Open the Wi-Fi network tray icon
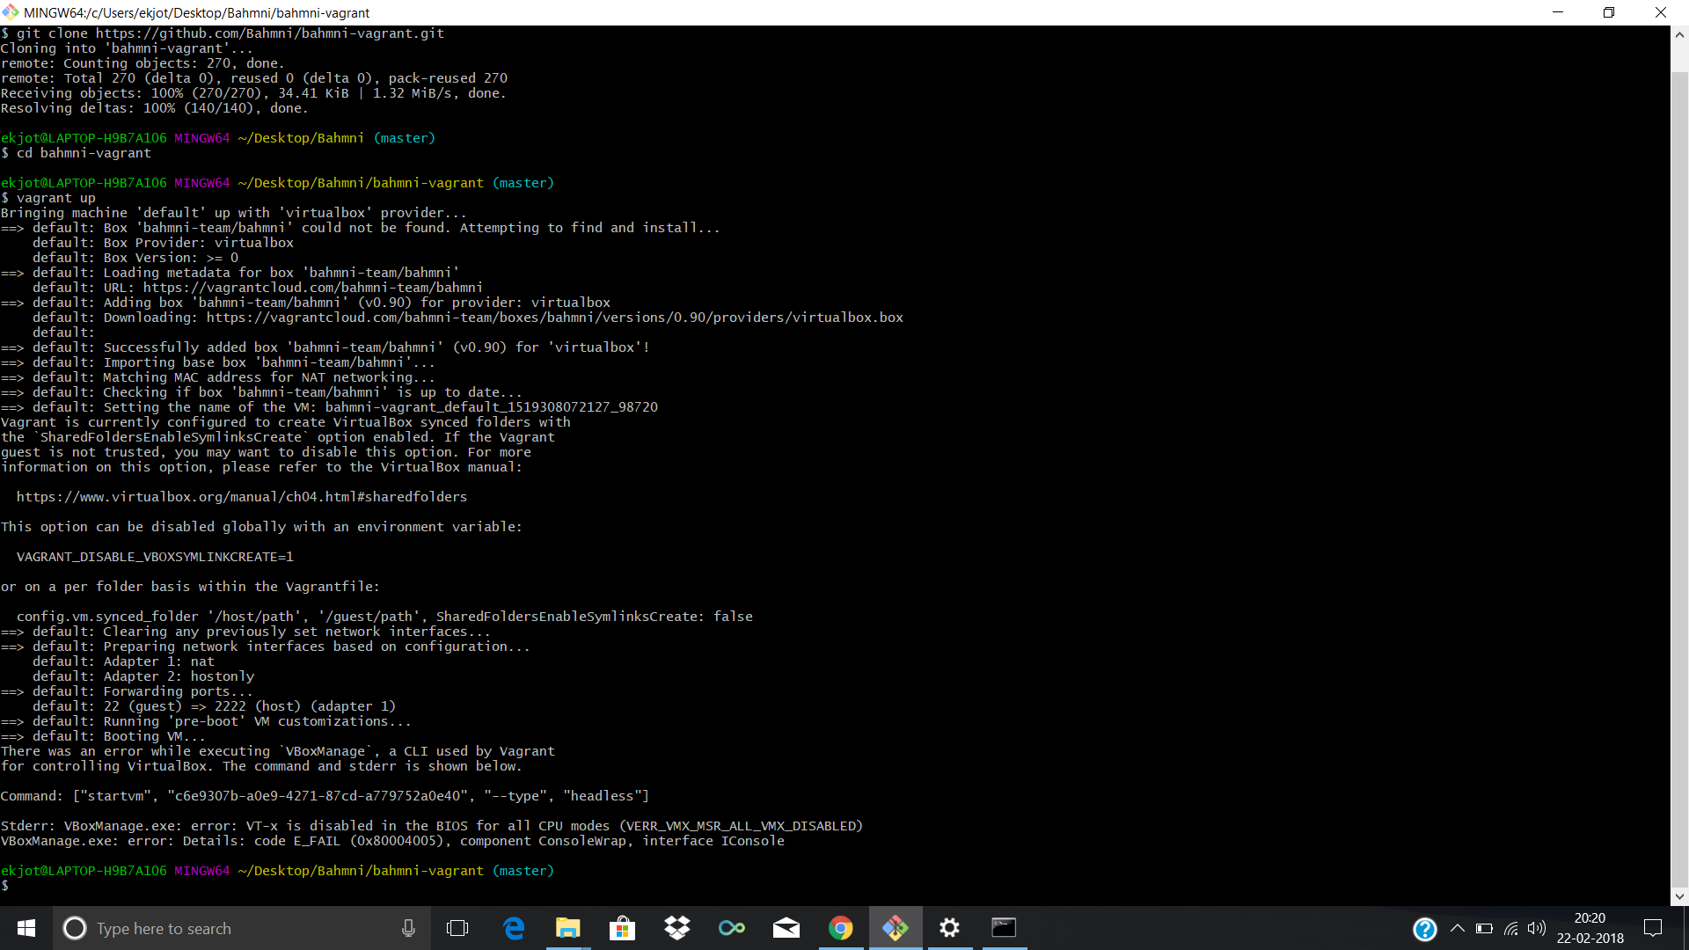Image resolution: width=1689 pixels, height=950 pixels. tap(1511, 928)
